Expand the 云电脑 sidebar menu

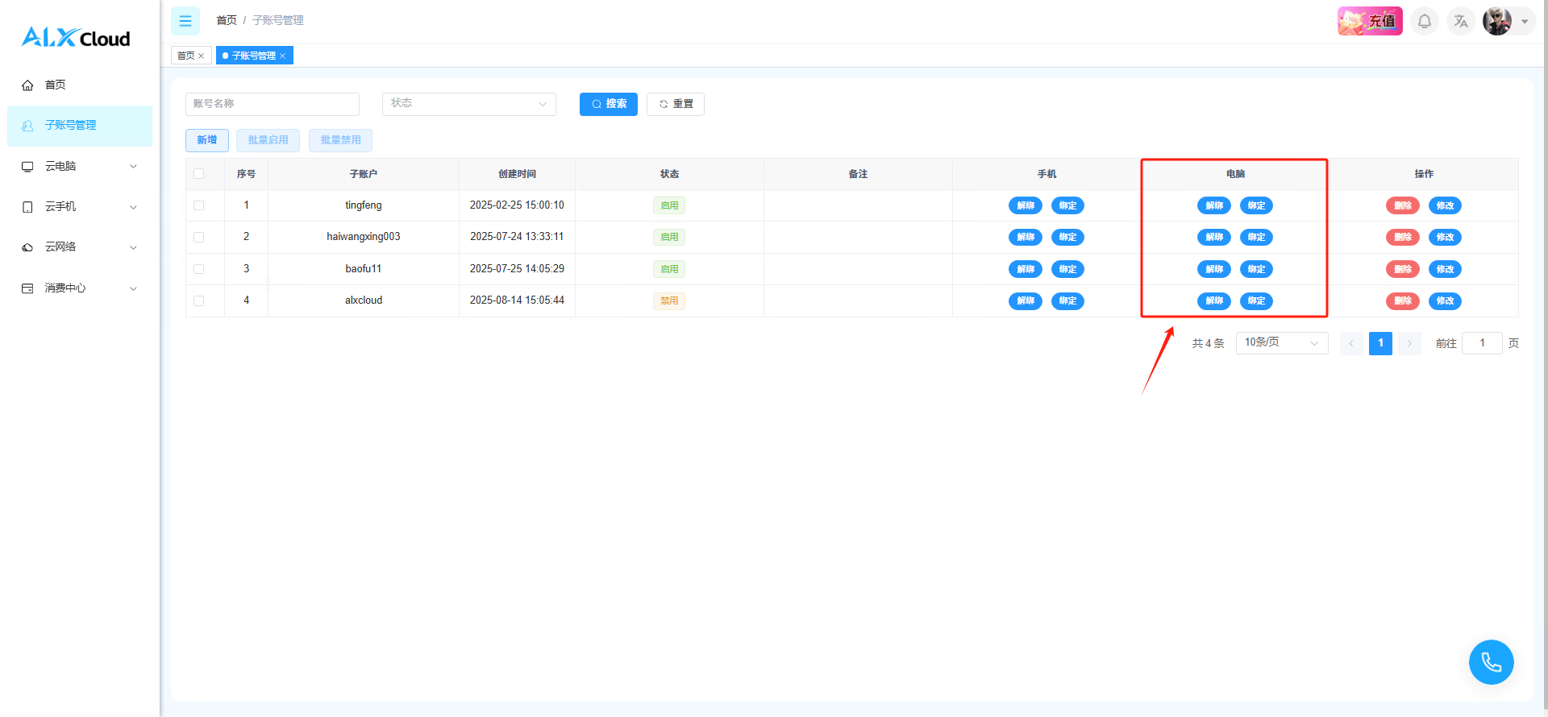coord(79,166)
